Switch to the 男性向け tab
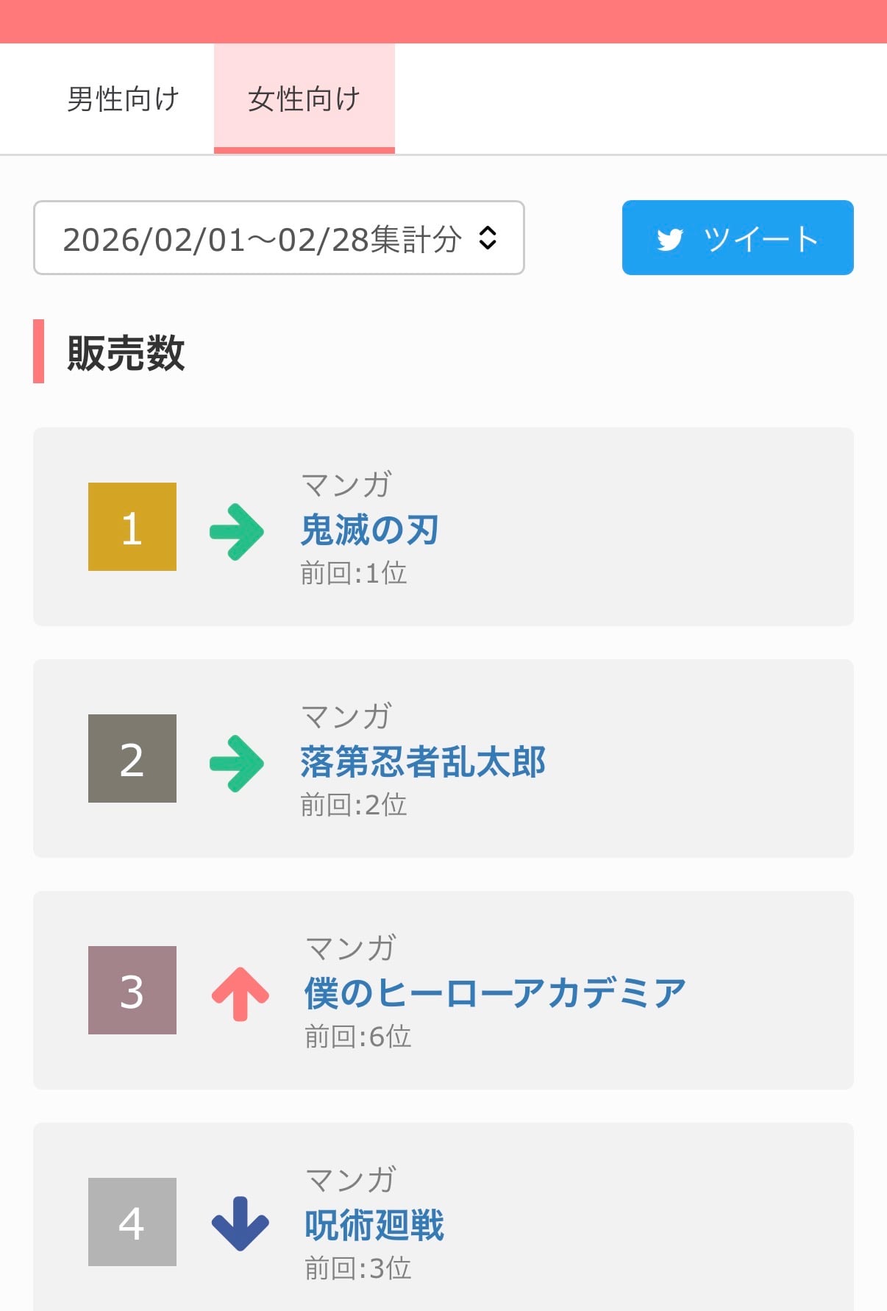Screen dimensions: 887x1311 point(123,99)
